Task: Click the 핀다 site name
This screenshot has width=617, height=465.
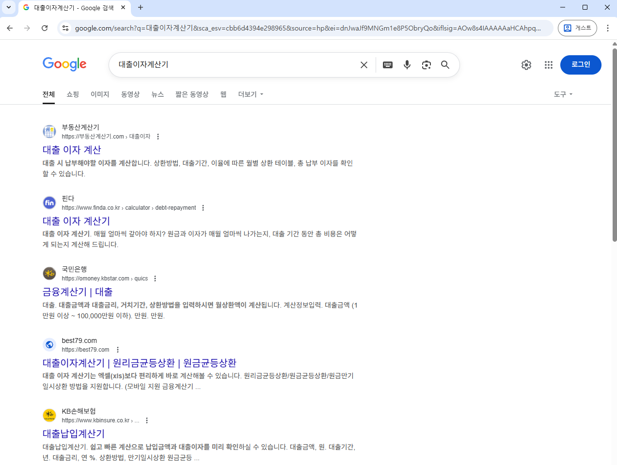Action: 68,199
